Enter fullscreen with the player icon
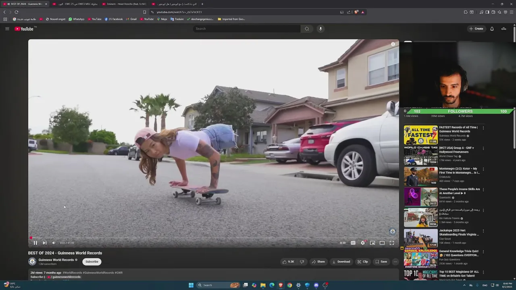This screenshot has width=516, height=290. click(x=392, y=243)
